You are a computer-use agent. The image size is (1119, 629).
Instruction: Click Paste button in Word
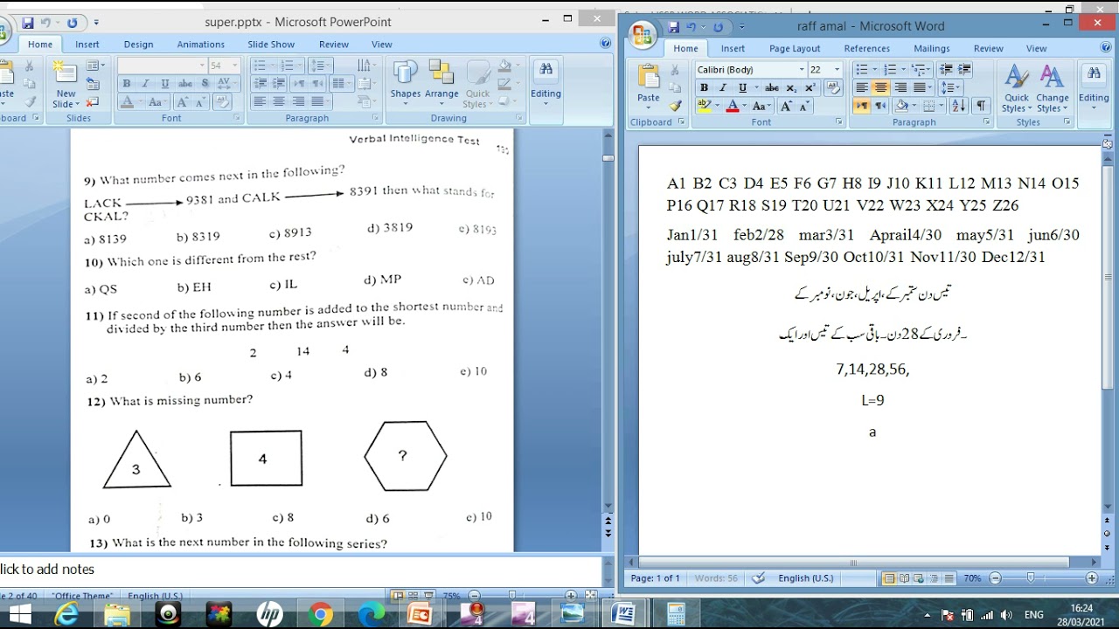coord(649,86)
